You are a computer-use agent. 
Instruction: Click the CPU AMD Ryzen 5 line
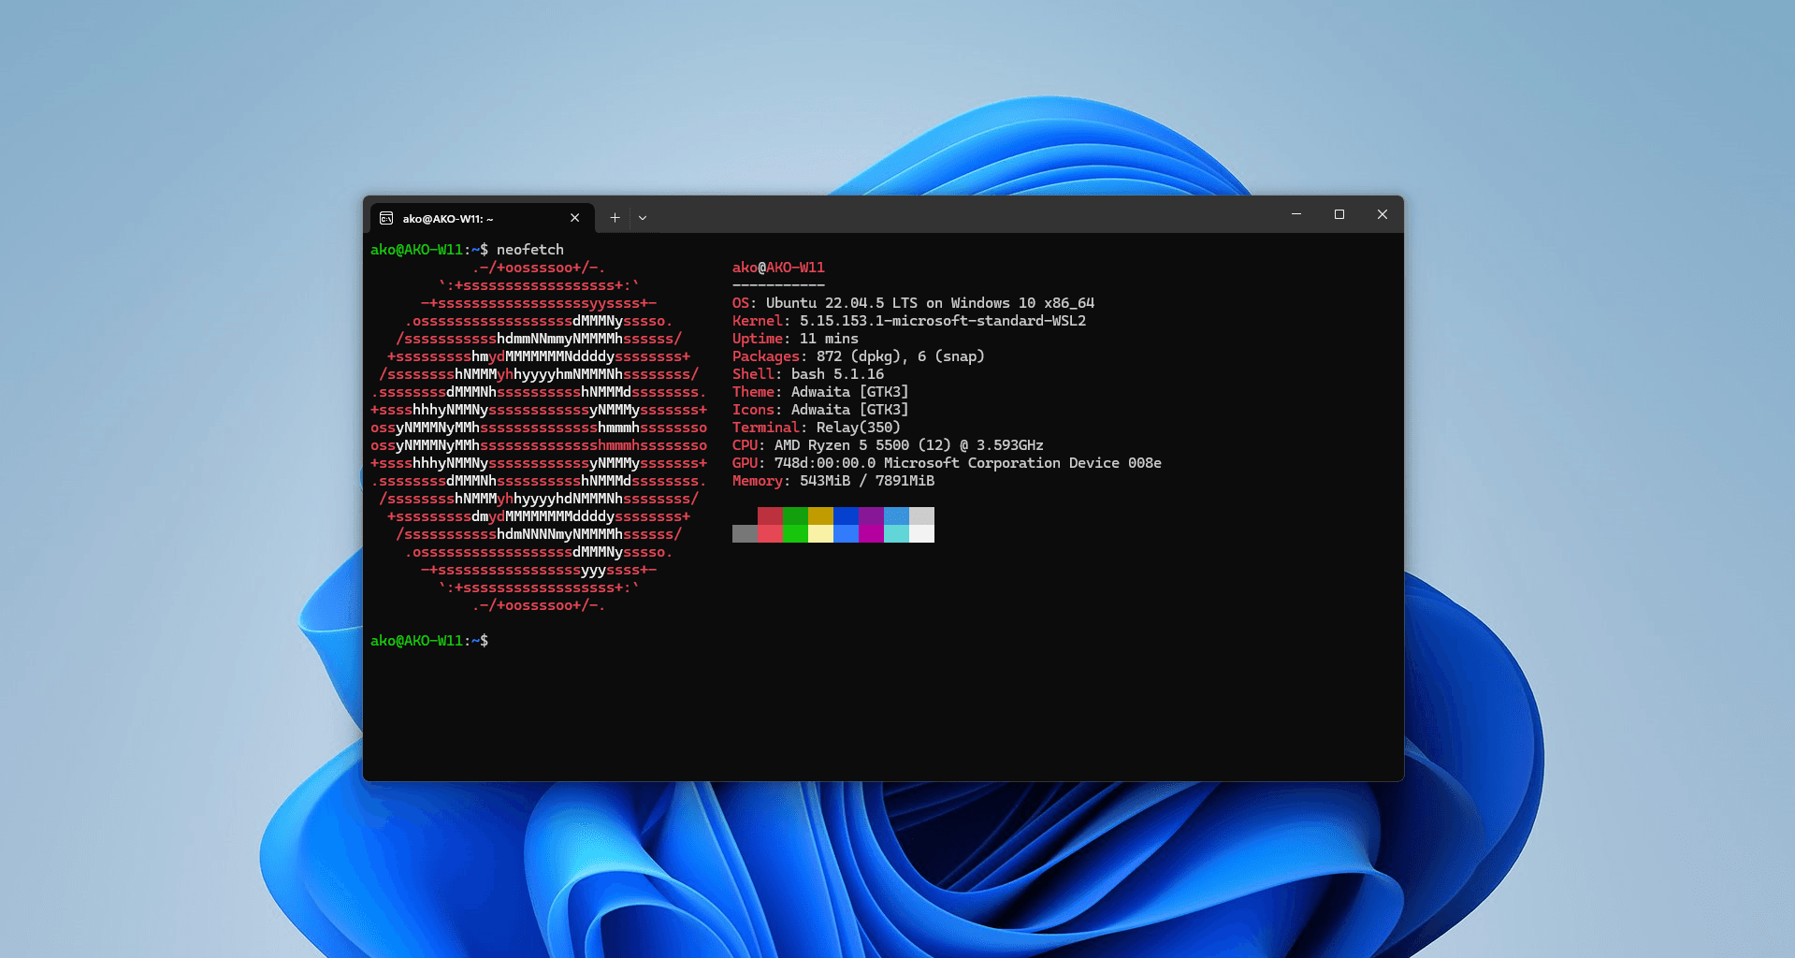coord(887,445)
